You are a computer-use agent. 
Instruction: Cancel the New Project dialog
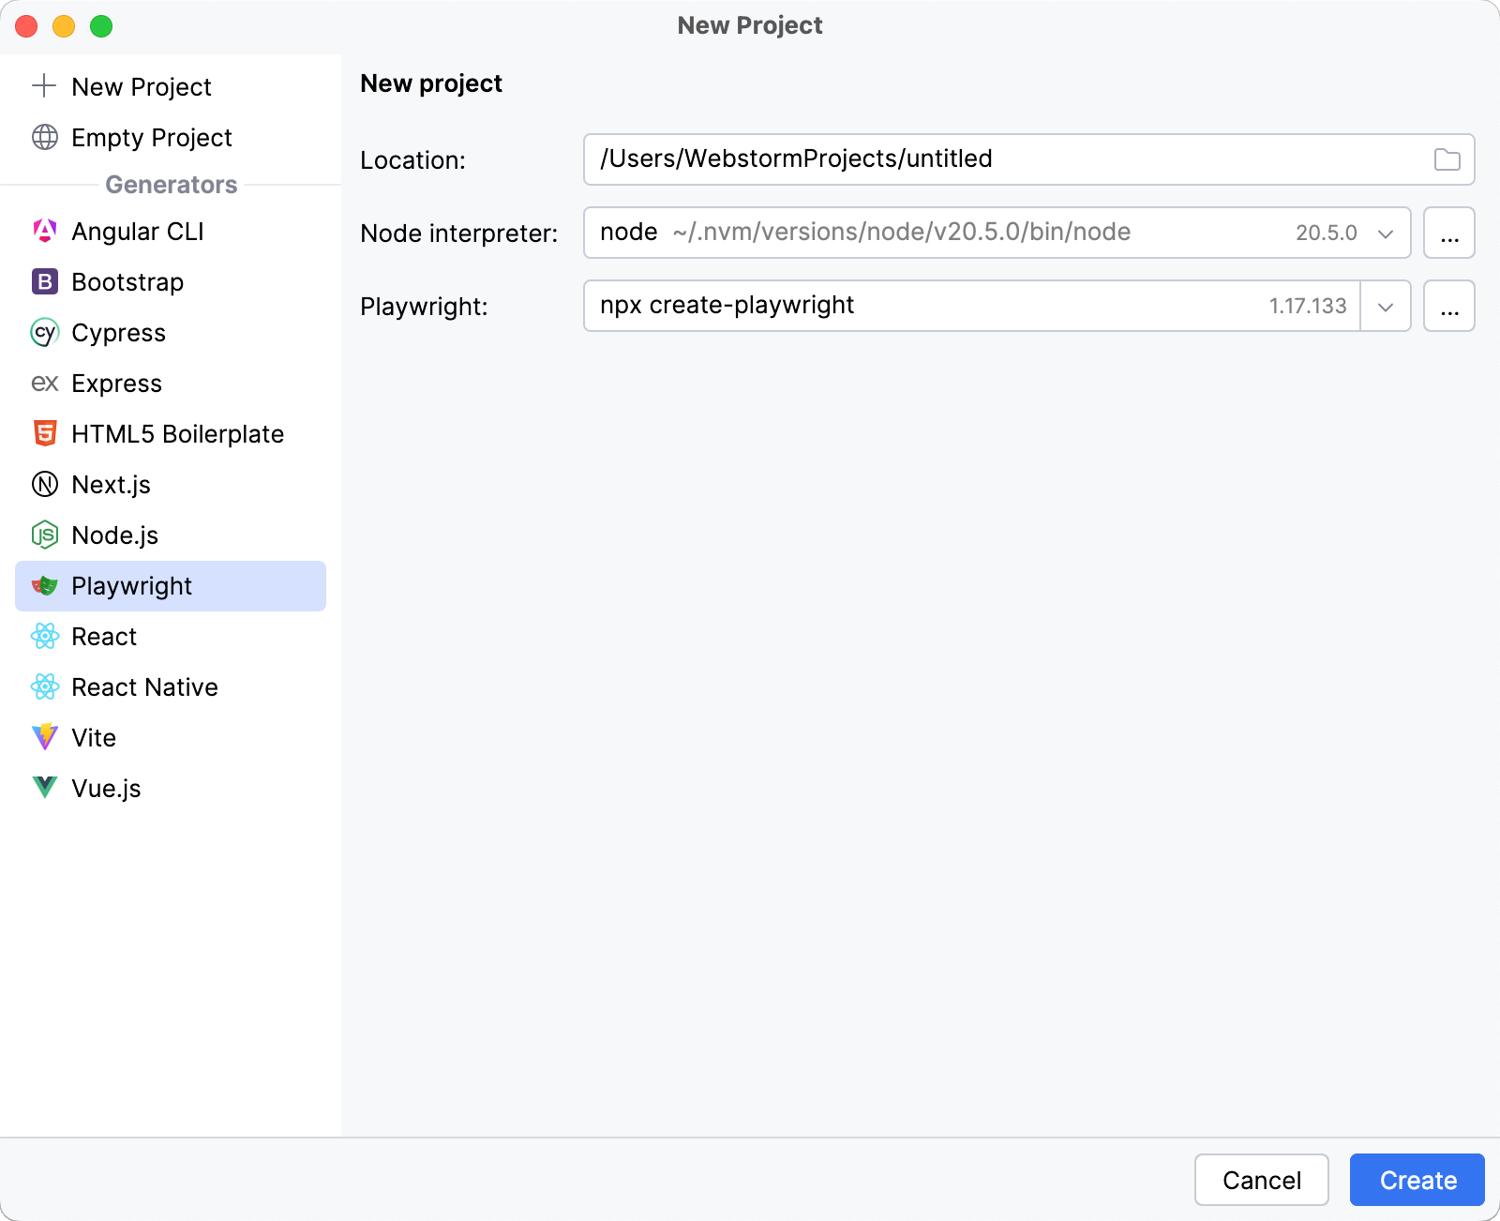[x=1261, y=1180]
